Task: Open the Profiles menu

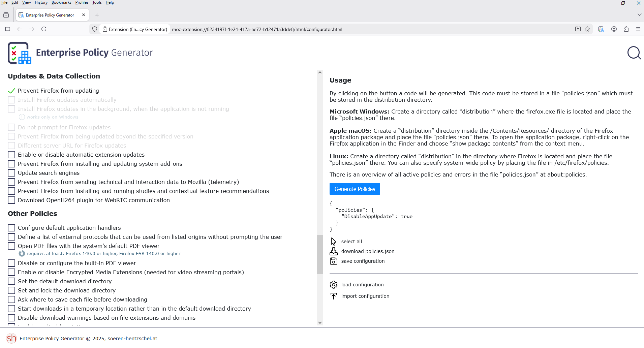Action: (x=82, y=2)
